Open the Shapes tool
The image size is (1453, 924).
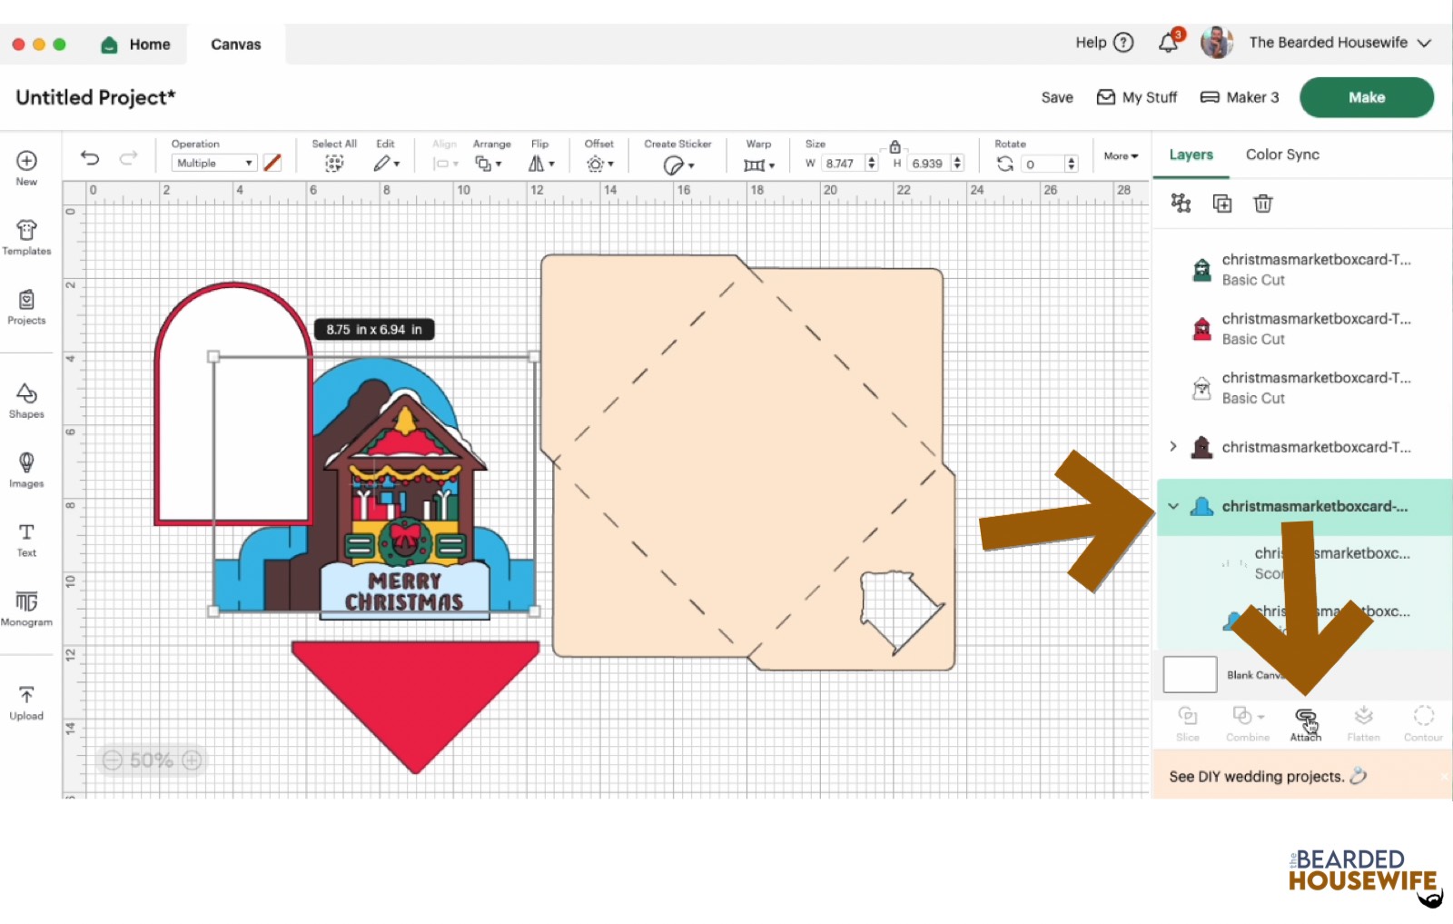pos(26,401)
